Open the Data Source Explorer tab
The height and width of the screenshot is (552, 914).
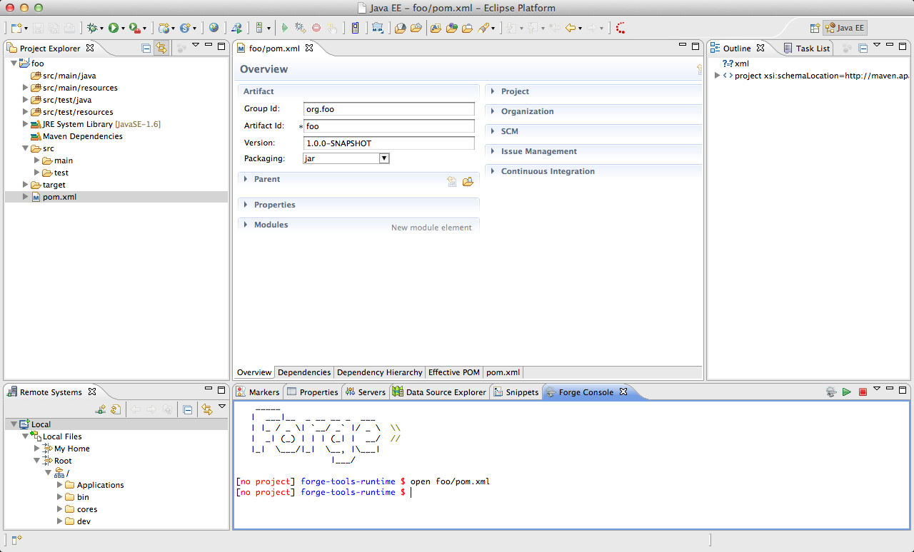coord(439,392)
